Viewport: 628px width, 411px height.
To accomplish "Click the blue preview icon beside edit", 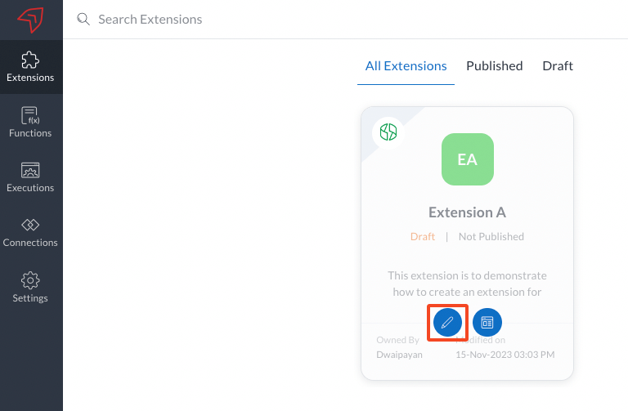I will tap(487, 322).
